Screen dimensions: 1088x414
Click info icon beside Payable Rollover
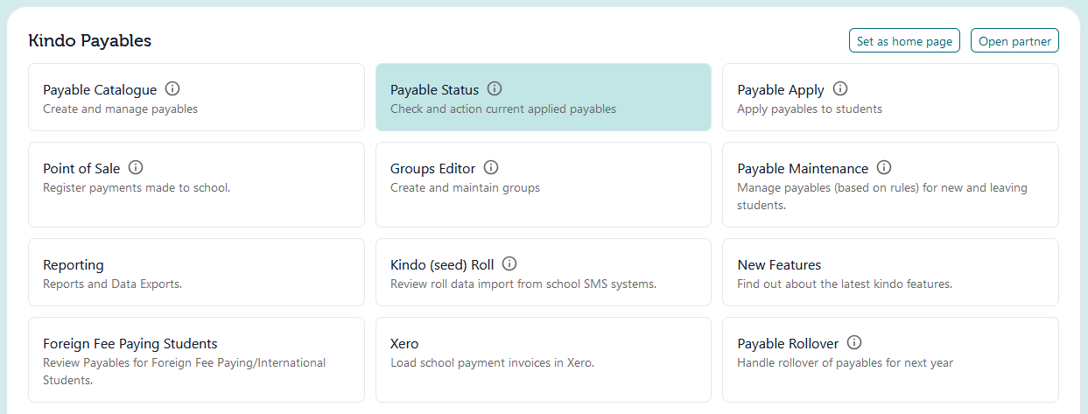[x=854, y=342]
